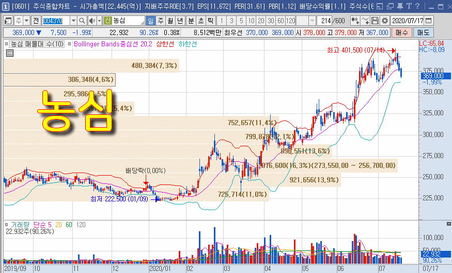Select the 일 daily period tab

[151, 21]
